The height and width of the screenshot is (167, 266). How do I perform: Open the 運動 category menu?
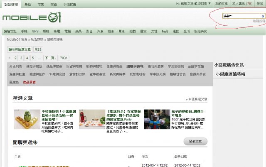click(176, 32)
